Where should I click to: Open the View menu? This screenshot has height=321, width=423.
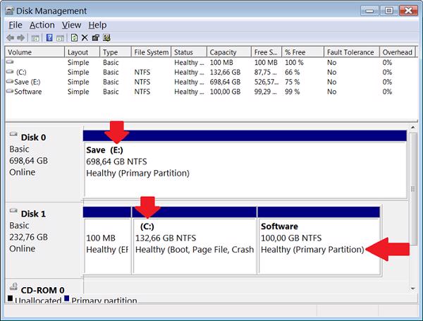pyautogui.click(x=71, y=25)
